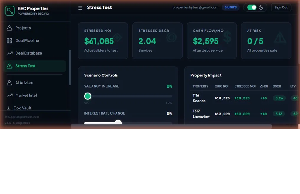Click the sidebar vertical scrollbar

69,67
